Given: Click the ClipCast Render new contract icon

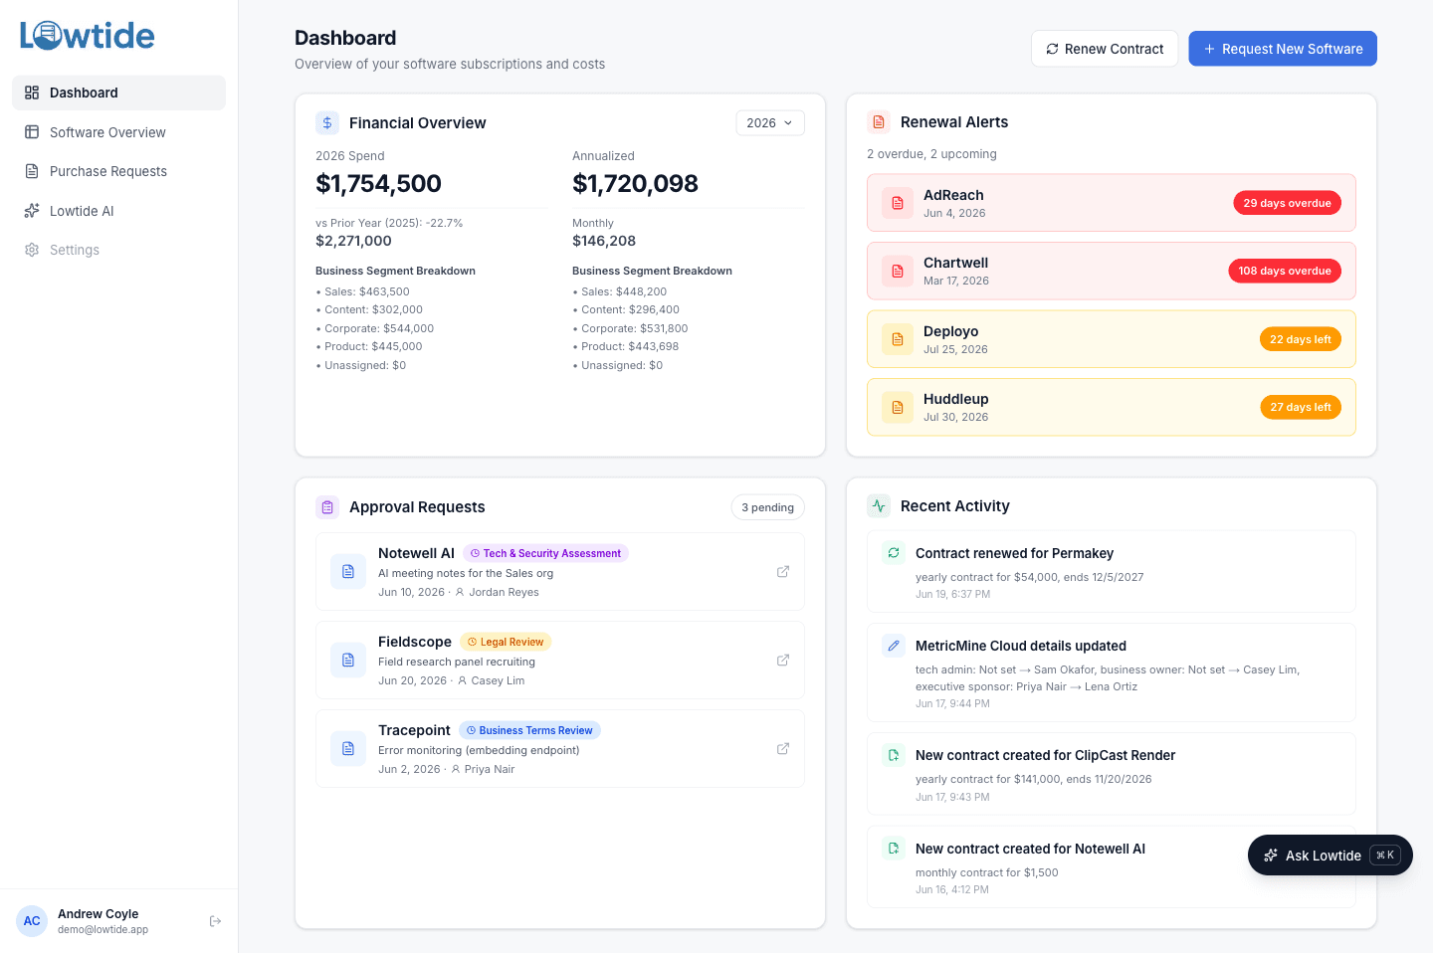Looking at the screenshot, I should click(894, 755).
